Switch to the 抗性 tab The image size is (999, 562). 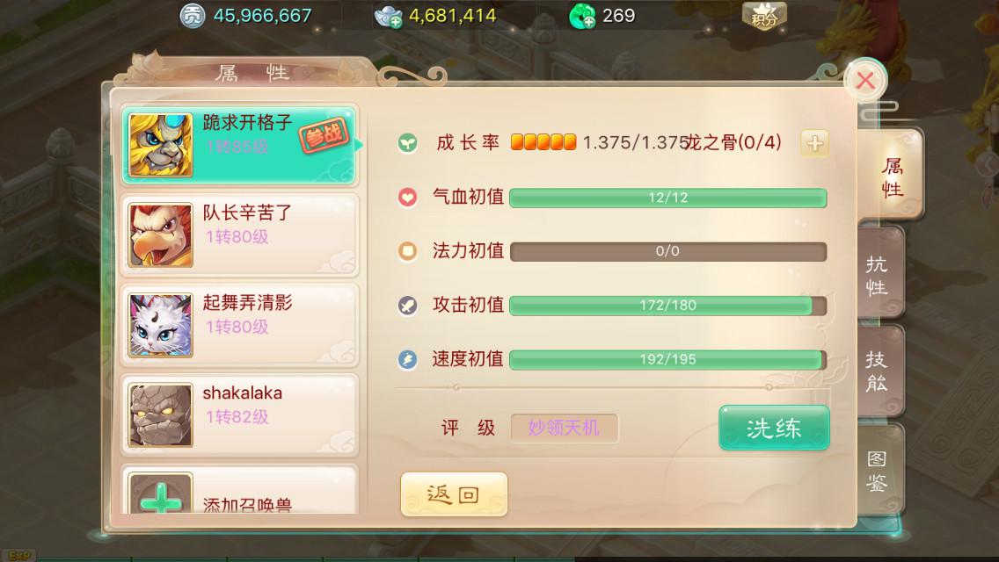[880, 275]
